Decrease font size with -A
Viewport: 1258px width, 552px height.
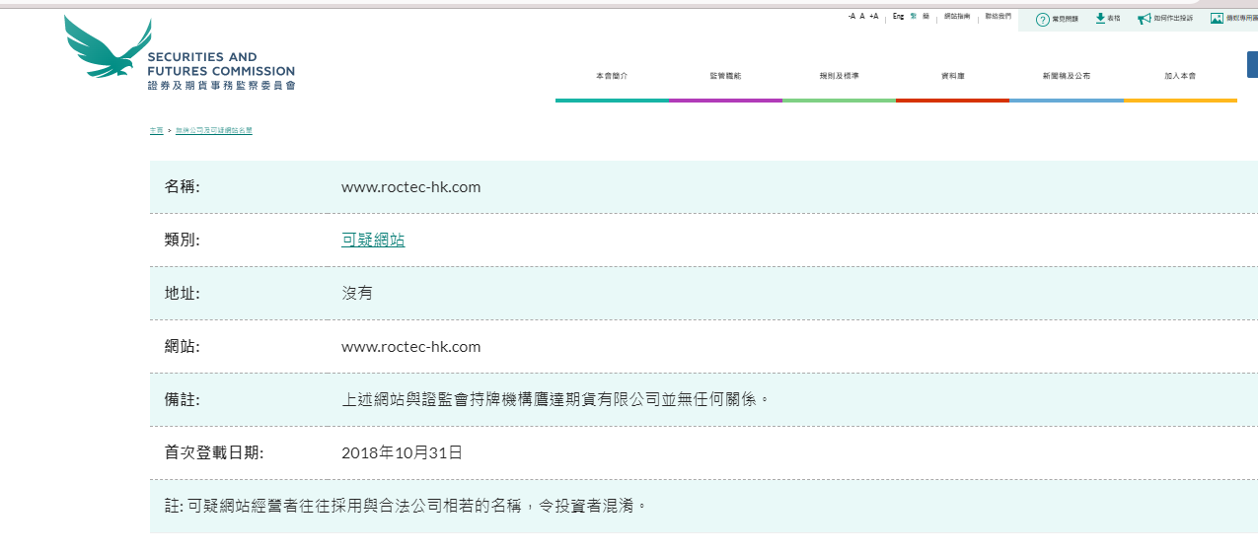click(x=851, y=17)
